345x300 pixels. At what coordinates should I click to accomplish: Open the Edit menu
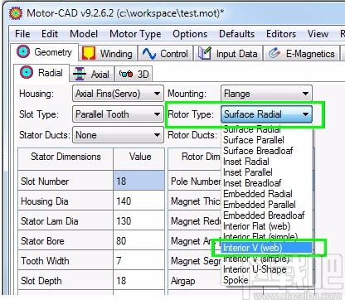[x=50, y=34]
